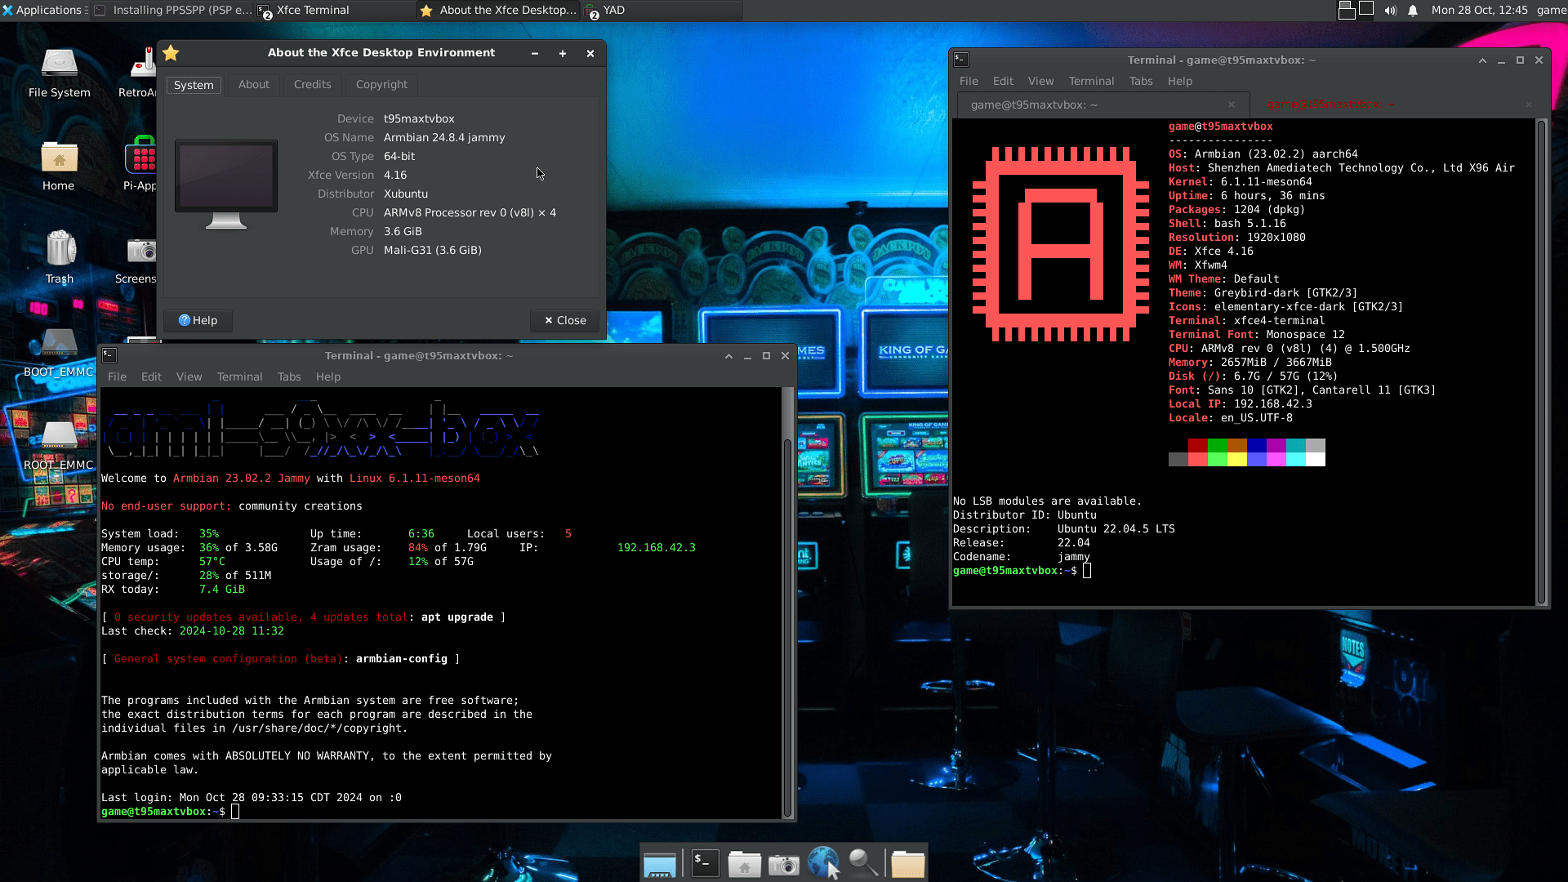Click the Show Desktop dock icon

click(660, 864)
